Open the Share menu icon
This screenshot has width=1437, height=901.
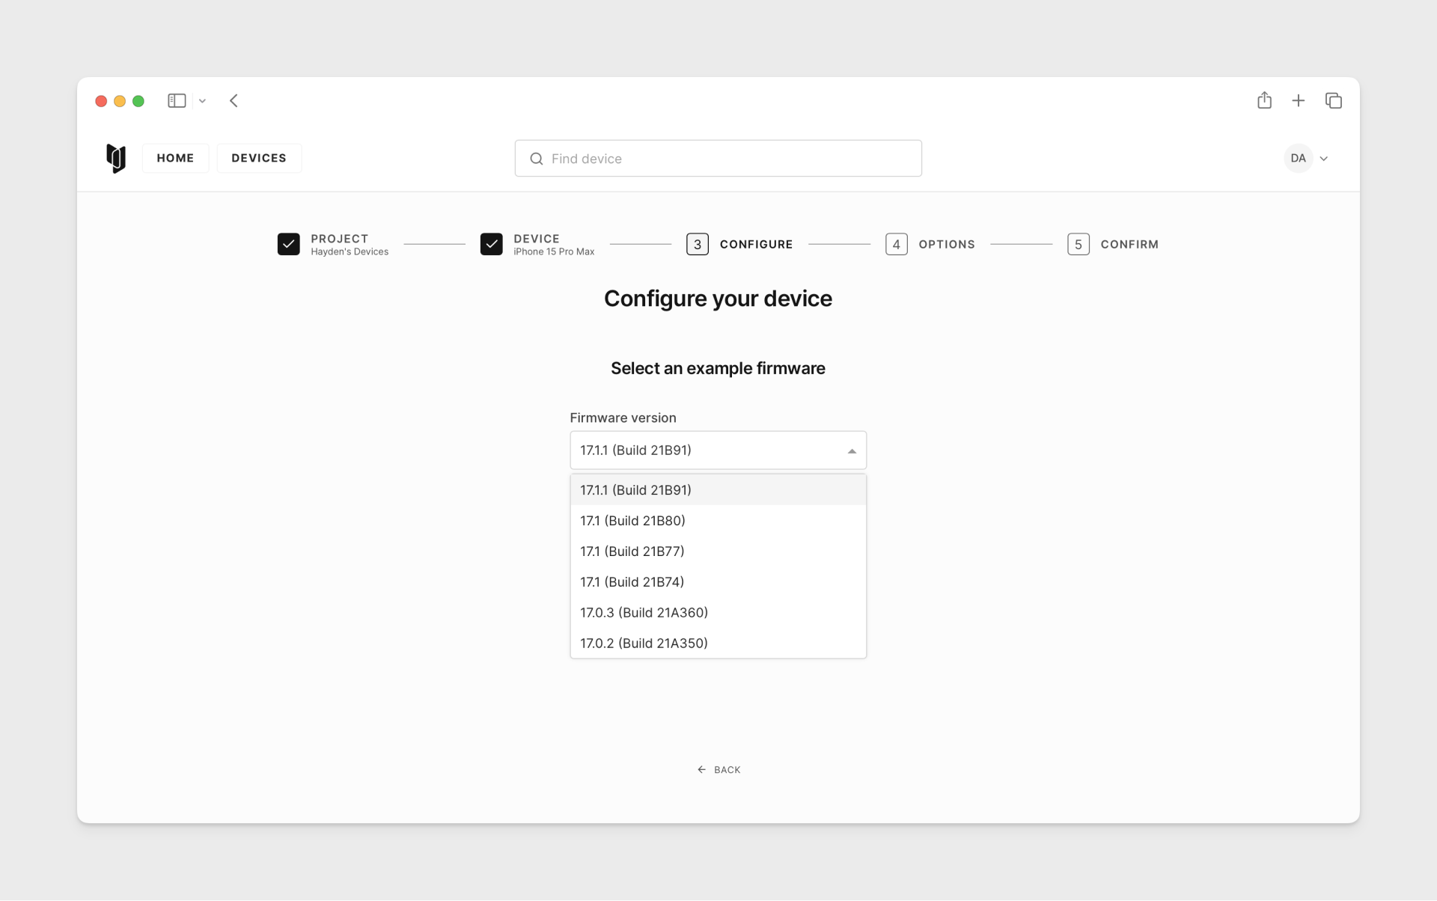(1264, 100)
